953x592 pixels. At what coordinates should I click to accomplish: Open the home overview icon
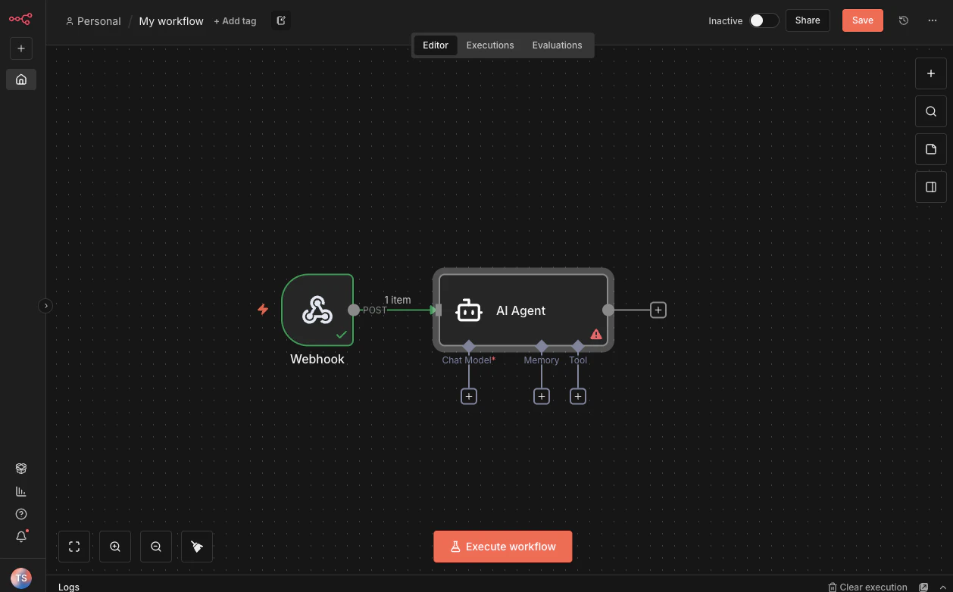coord(21,79)
